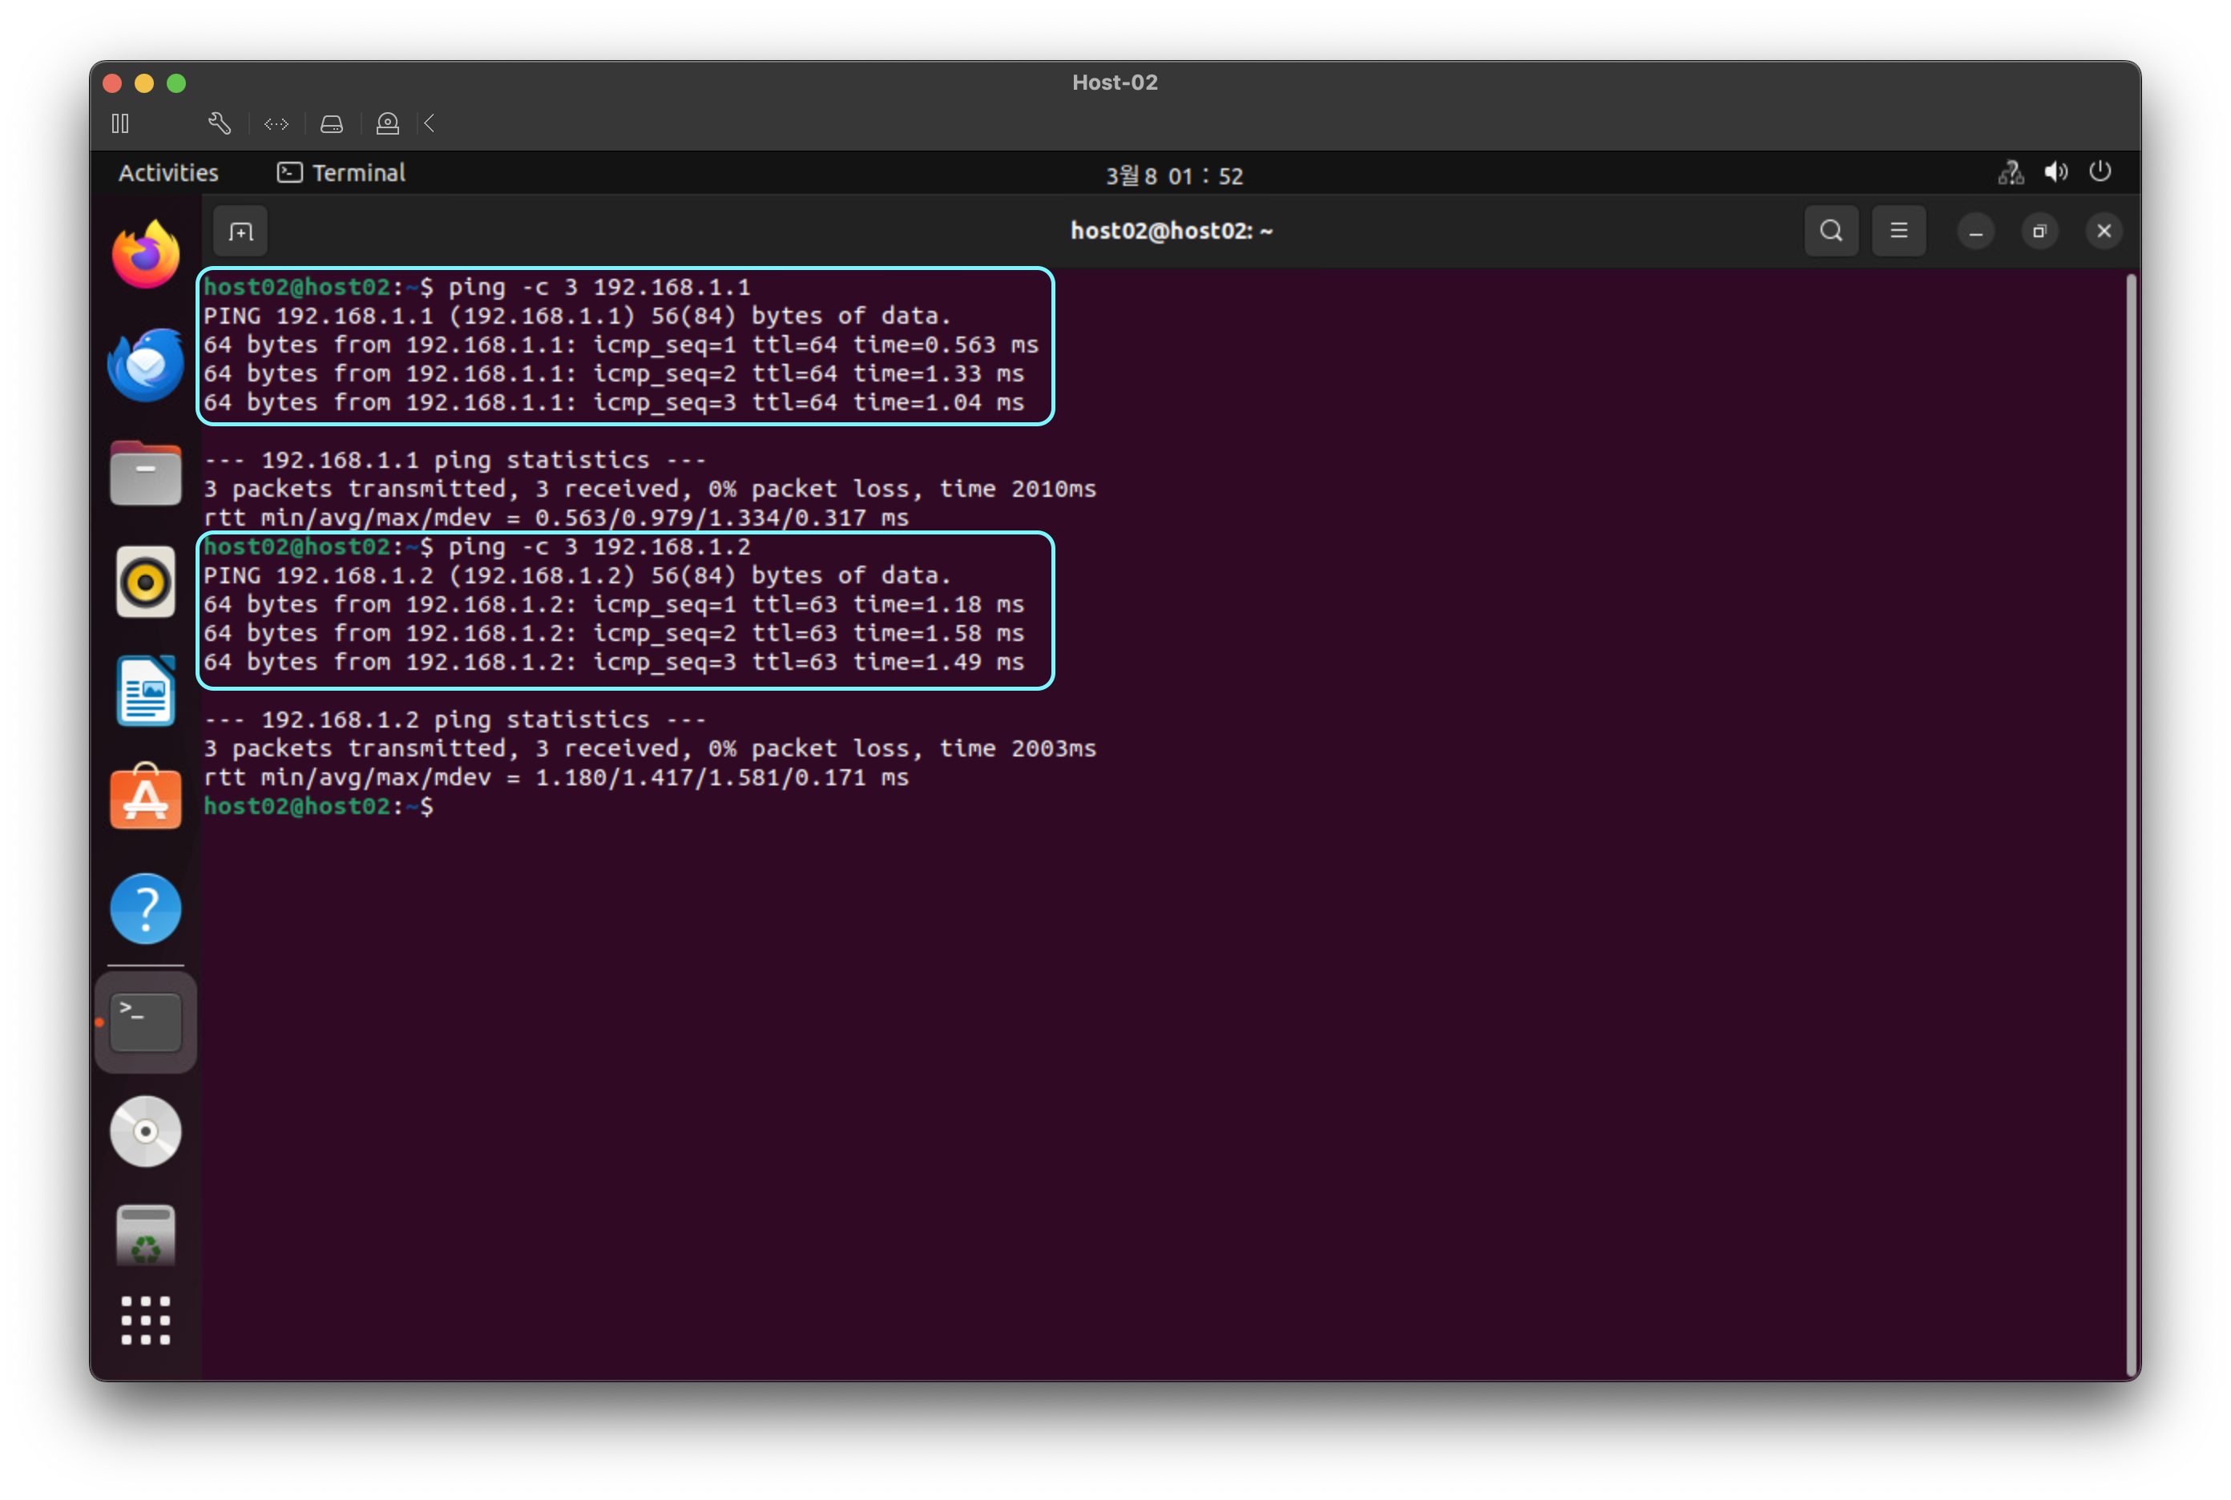Screen dimensions: 2231x1500
Task: Open VM settings wrench icon
Action: pyautogui.click(x=219, y=123)
